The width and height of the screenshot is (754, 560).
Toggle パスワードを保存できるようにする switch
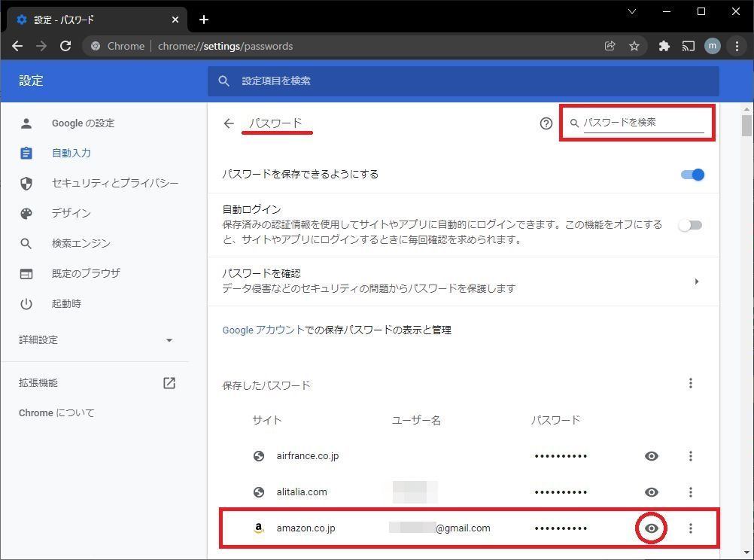click(x=692, y=175)
